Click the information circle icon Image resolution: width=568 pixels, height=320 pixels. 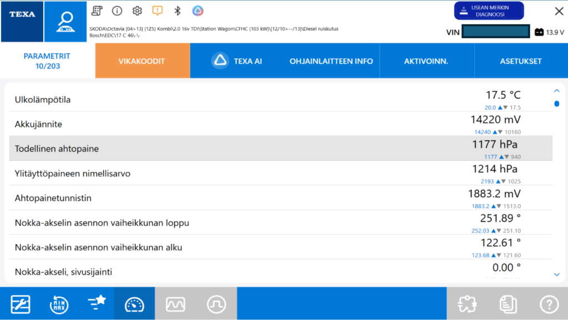(117, 11)
